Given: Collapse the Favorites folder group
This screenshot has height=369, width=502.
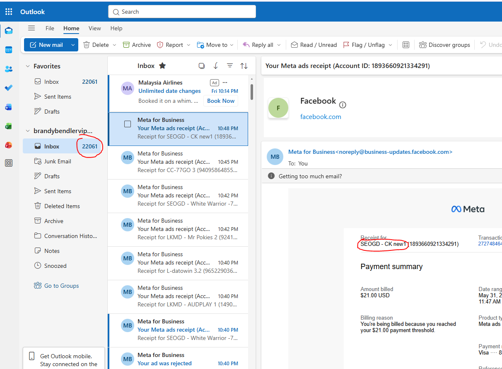Looking at the screenshot, I should 28,66.
